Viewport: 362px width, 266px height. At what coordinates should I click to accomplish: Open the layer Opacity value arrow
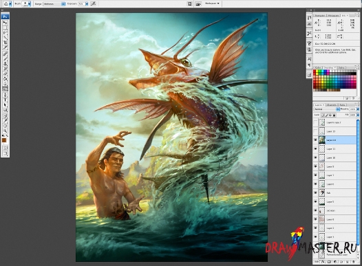point(358,109)
